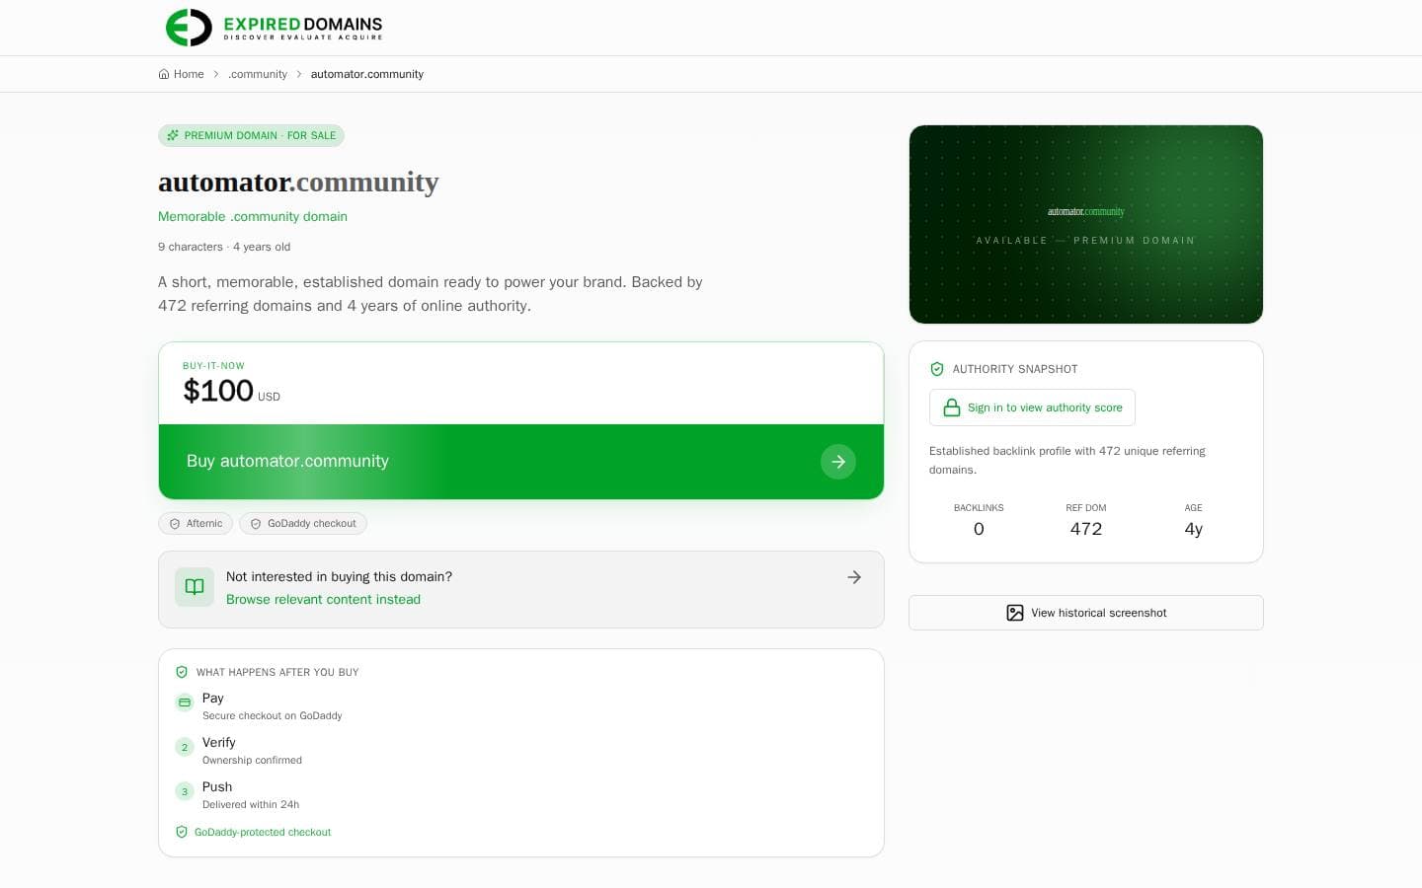Click the Afternic badge
Viewport: 1422px width, 888px height.
[196, 524]
